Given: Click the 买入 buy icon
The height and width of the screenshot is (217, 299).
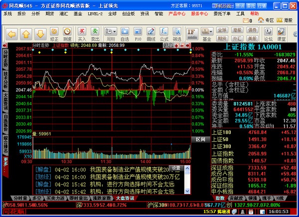Looking at the screenshot, I should (82, 34).
